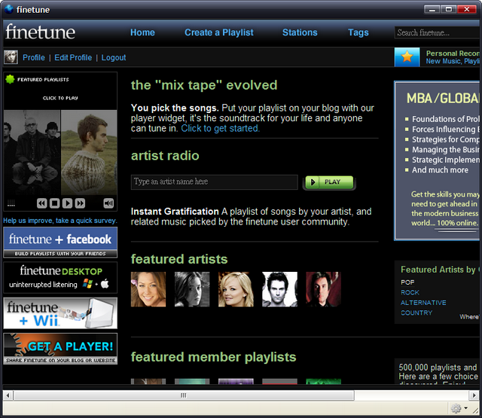Stop playback in the featured playlists player
Viewport: 482px width, 418px height.
click(54, 203)
